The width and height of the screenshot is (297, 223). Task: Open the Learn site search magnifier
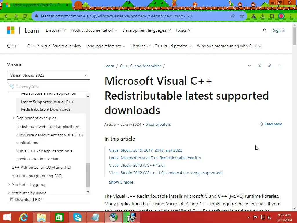coord(265,30)
